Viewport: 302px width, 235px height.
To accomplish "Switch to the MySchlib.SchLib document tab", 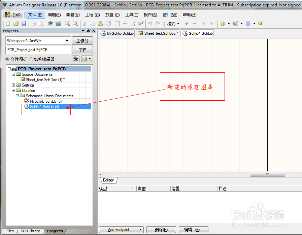I will pyautogui.click(x=117, y=33).
